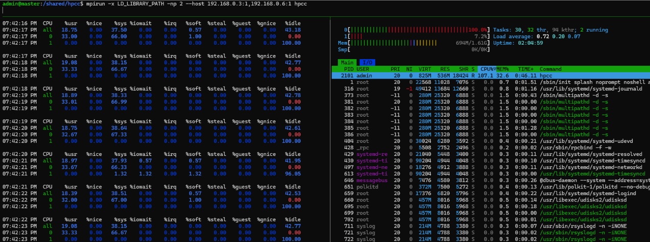650x242 pixels.
Task: Sort by the SHR column header
Action: click(464, 69)
